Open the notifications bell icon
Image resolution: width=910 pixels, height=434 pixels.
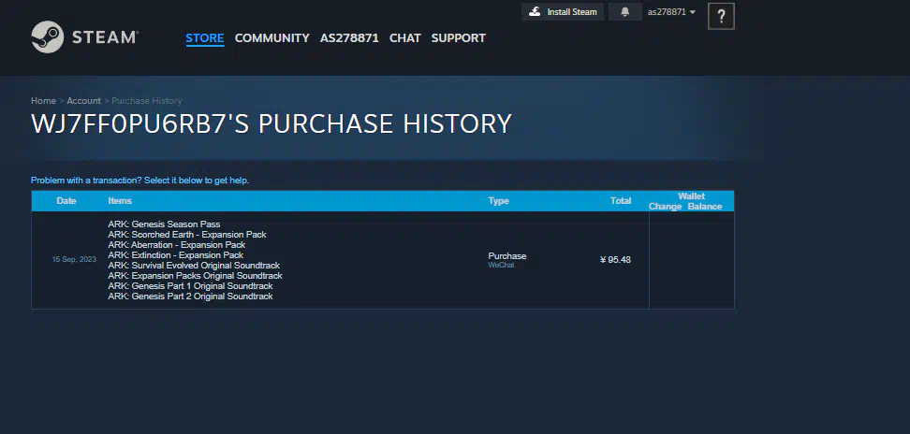(x=625, y=11)
